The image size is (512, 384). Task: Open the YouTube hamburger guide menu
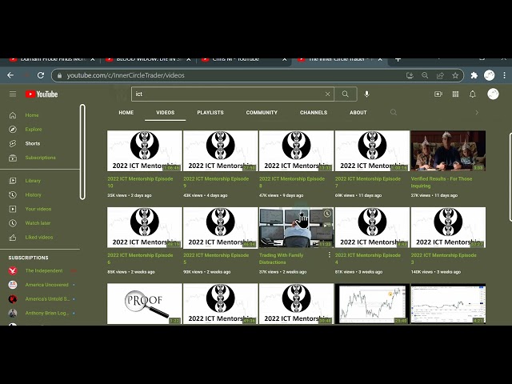coord(12,94)
